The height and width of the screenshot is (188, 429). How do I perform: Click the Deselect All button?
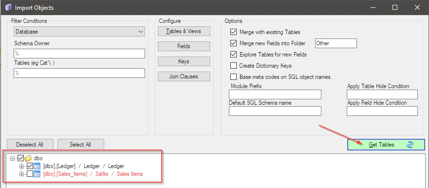click(x=30, y=145)
